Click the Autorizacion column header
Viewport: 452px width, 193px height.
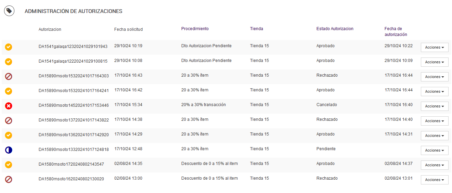click(x=50, y=29)
